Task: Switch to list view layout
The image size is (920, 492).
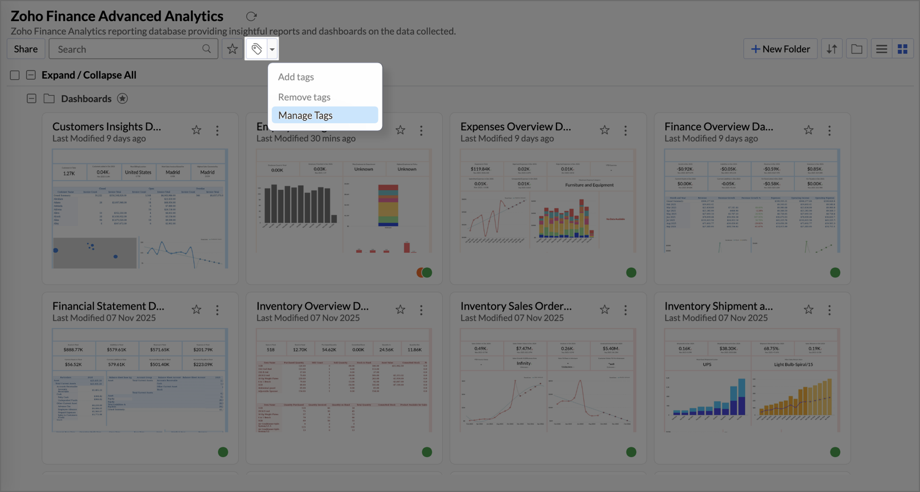Action: point(882,49)
